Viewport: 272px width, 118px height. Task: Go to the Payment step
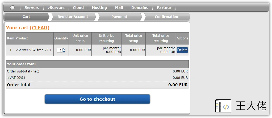119,17
